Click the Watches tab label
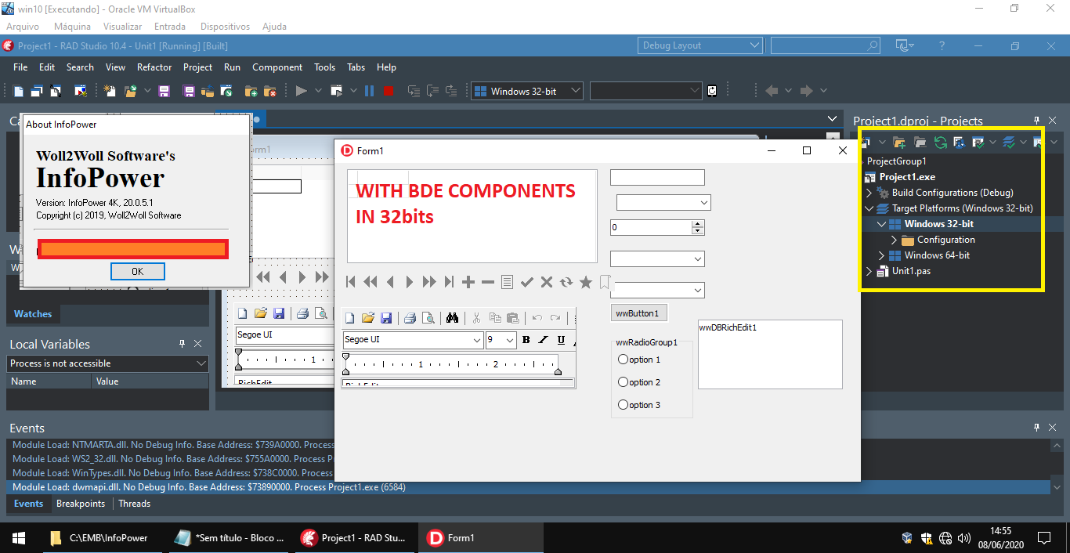The image size is (1070, 553). click(x=33, y=314)
